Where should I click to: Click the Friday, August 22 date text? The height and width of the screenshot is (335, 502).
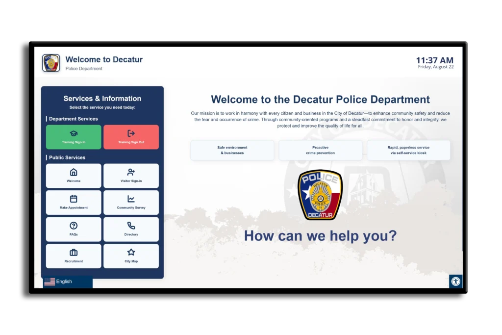pyautogui.click(x=436, y=67)
